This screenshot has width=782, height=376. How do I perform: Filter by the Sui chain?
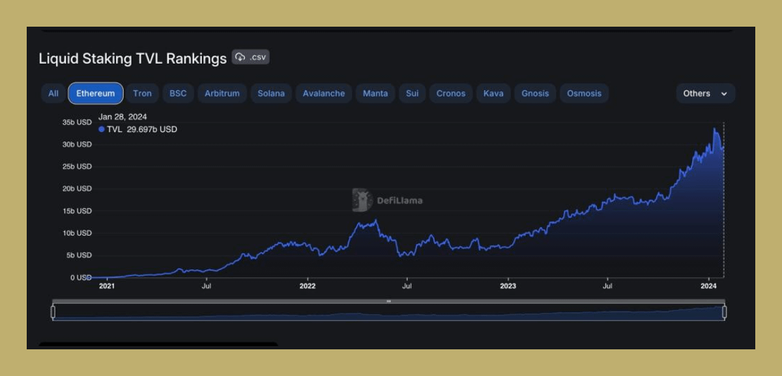pos(413,94)
